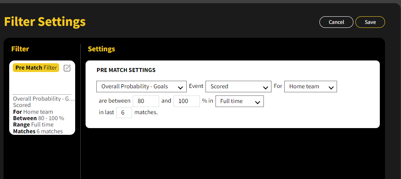Click the Between 80 - 100 % summary line
Image resolution: width=401 pixels, height=179 pixels.
(x=38, y=118)
